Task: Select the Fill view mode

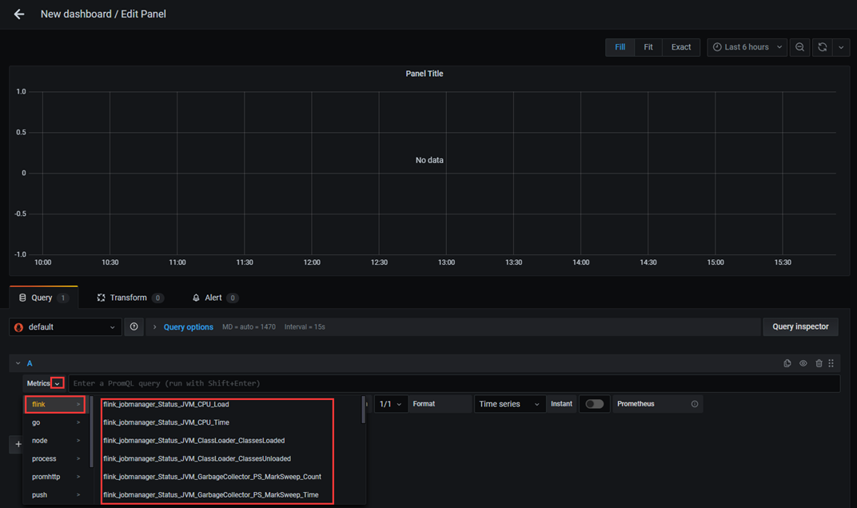Action: (x=620, y=47)
